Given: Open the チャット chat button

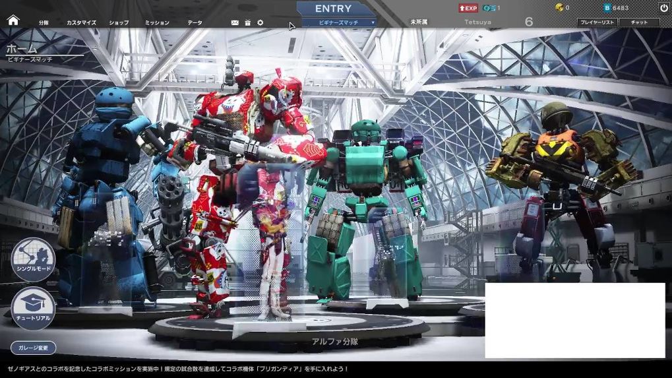Looking at the screenshot, I should click(639, 22).
